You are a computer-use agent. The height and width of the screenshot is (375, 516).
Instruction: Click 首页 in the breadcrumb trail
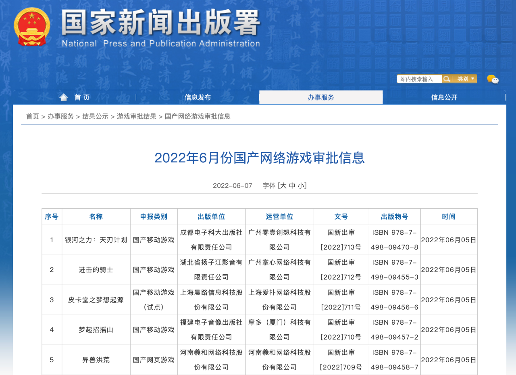[33, 116]
